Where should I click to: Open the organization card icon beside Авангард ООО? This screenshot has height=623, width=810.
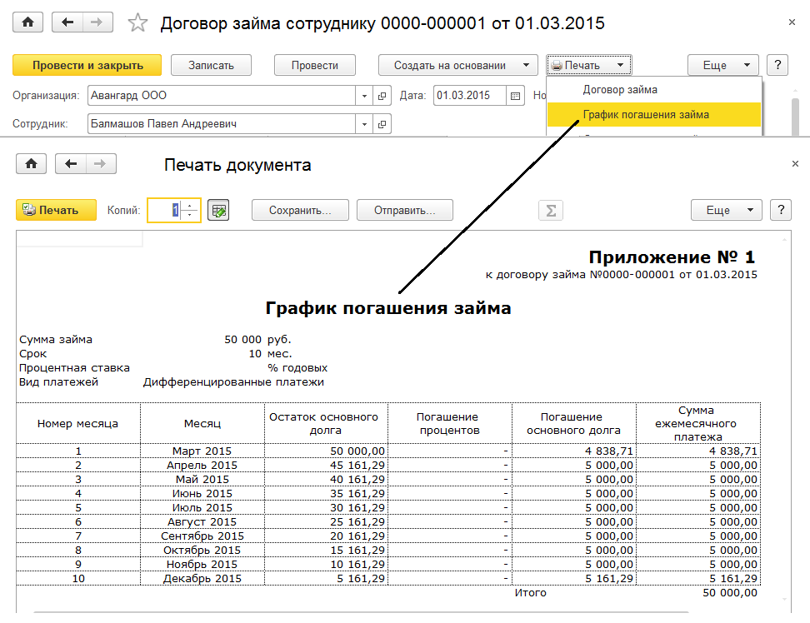[382, 96]
